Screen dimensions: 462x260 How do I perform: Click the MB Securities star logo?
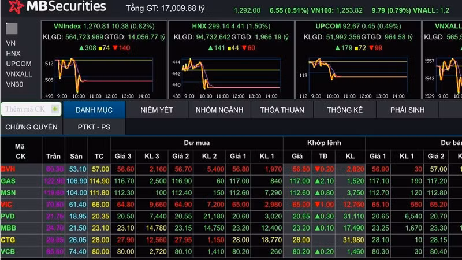click(16, 7)
